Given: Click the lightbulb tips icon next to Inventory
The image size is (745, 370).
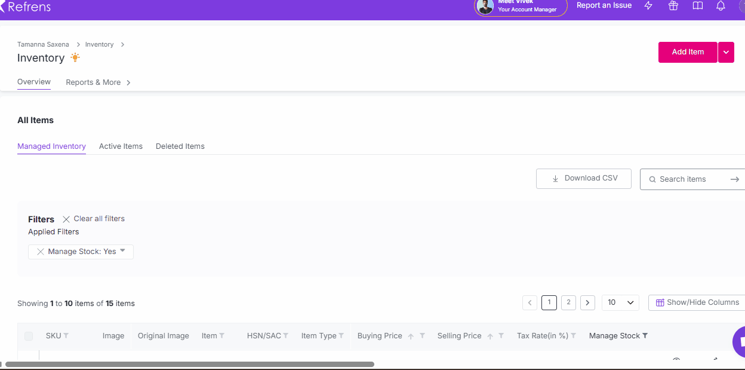Looking at the screenshot, I should coord(75,57).
